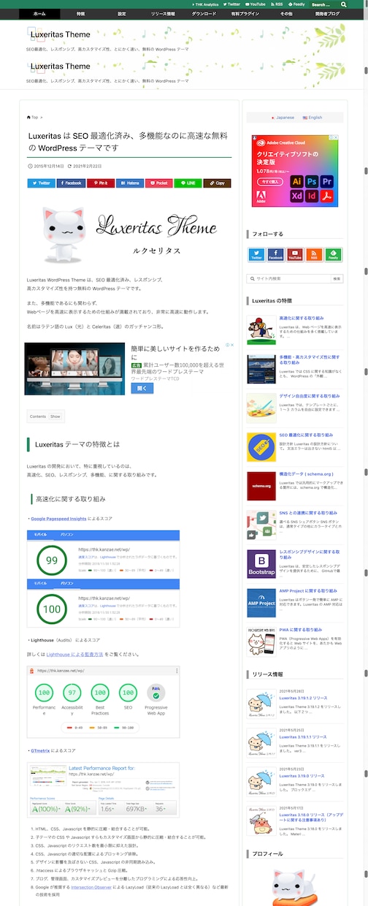The width and height of the screenshot is (368, 906).
Task: Click the 開く button in the TCD ad
Action: (142, 389)
